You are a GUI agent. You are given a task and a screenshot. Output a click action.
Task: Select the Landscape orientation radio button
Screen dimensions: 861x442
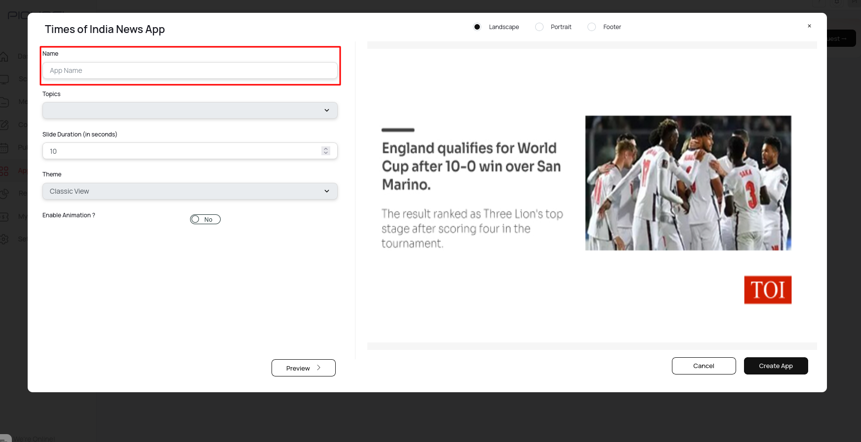(x=477, y=27)
